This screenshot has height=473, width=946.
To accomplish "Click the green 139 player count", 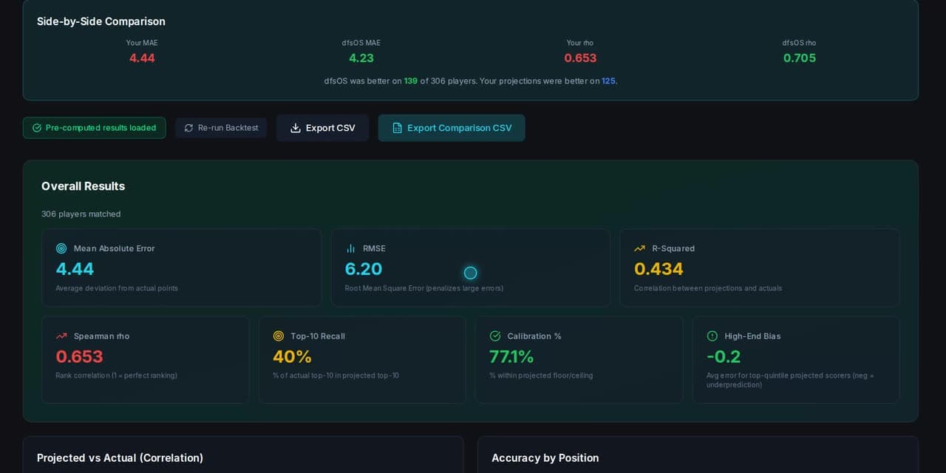I will 411,81.
